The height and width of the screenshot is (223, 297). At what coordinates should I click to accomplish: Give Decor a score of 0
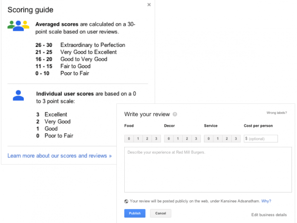169,138
